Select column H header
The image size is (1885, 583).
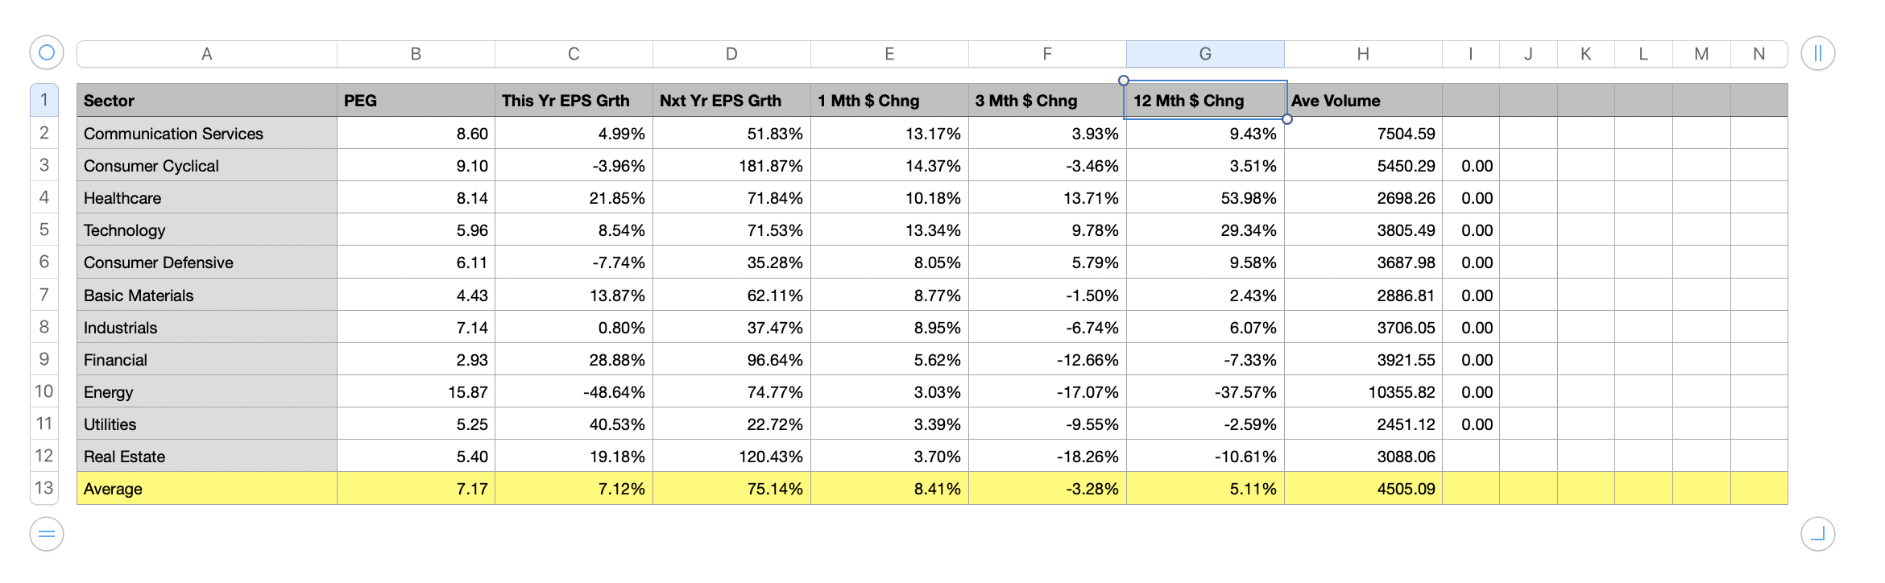pyautogui.click(x=1363, y=54)
